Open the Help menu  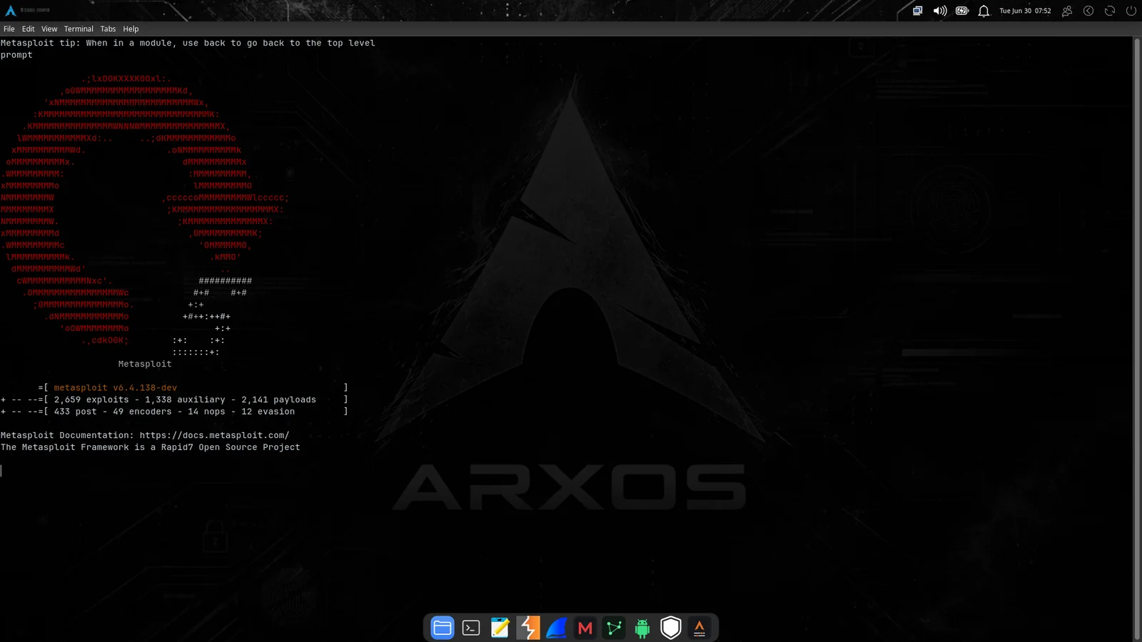point(131,29)
